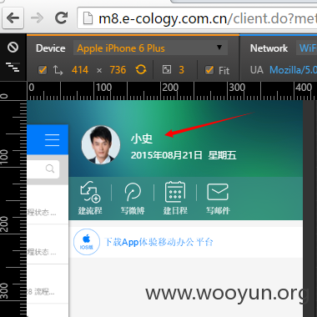317x317 pixels.
Task: Click the browser forward arrow button
Action: (37, 18)
